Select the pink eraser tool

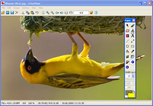(x=127, y=31)
